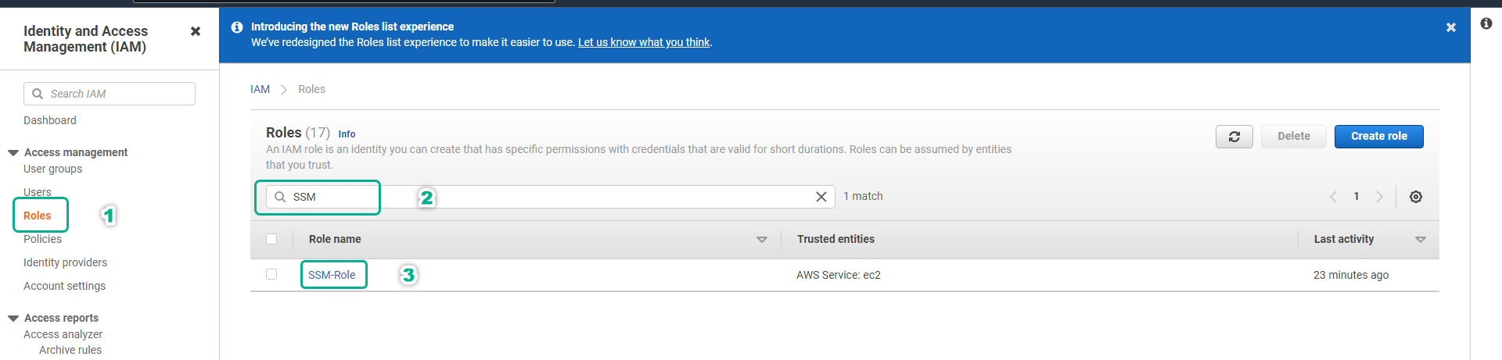The image size is (1502, 360).
Task: Open the SSM-Role link
Action: click(332, 275)
